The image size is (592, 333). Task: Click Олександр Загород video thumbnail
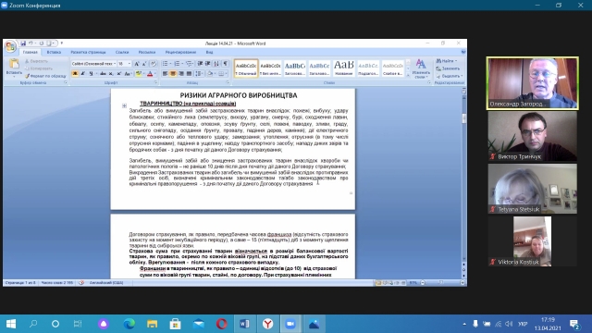pyautogui.click(x=533, y=83)
